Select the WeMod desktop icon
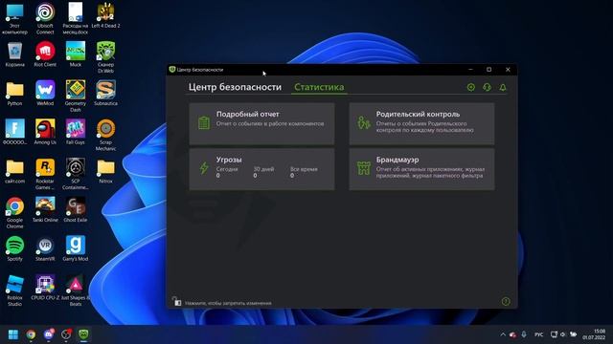Image resolution: width=613 pixels, height=344 pixels. click(x=45, y=94)
